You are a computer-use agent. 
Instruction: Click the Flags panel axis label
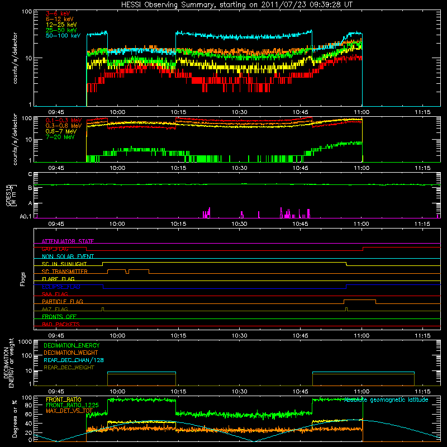tap(23, 279)
